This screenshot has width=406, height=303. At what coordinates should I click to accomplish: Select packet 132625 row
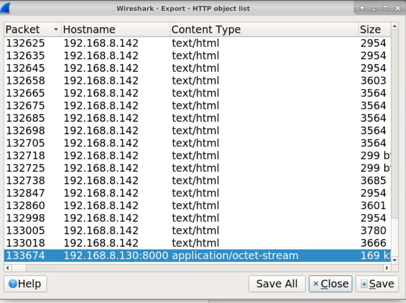[x=197, y=43]
